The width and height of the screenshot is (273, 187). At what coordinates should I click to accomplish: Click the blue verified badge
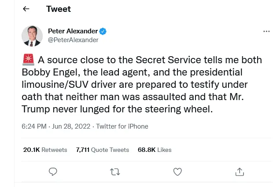coord(103,31)
